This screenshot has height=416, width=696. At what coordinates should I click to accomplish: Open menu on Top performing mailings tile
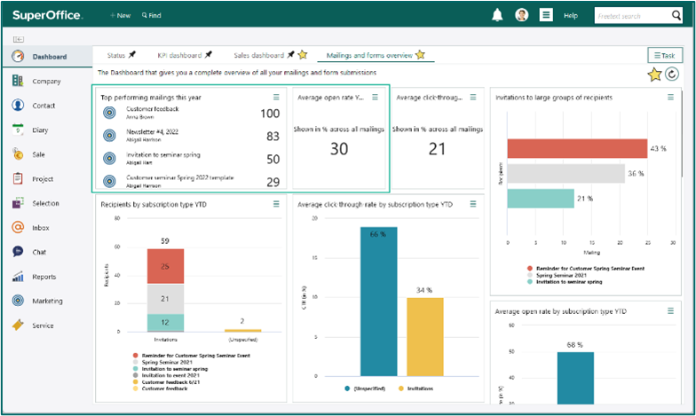click(276, 98)
